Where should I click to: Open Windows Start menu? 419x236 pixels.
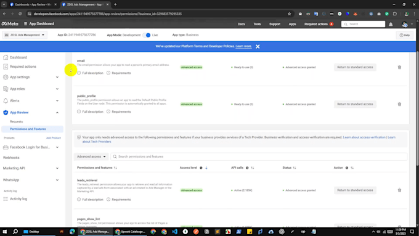(4, 232)
